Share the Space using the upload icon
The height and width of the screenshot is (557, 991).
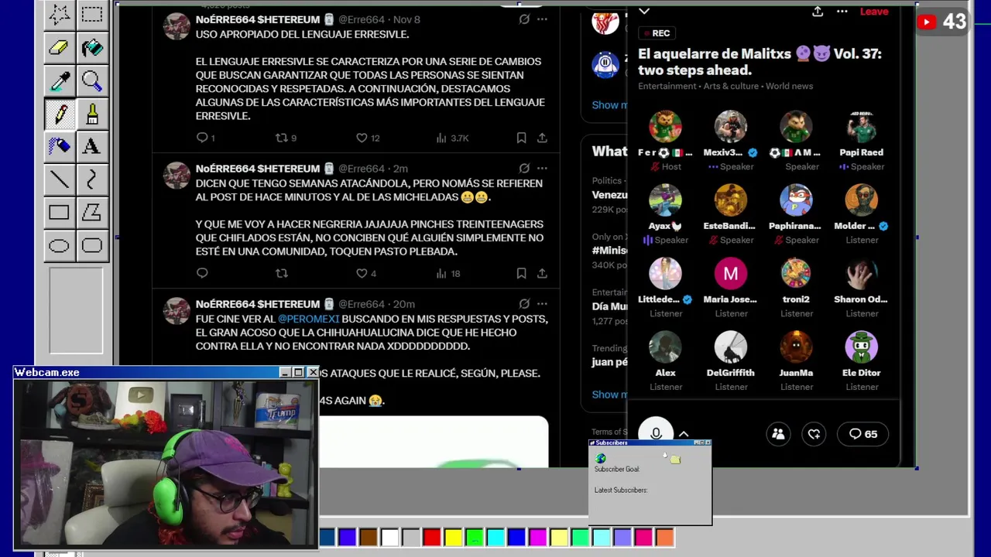click(818, 12)
